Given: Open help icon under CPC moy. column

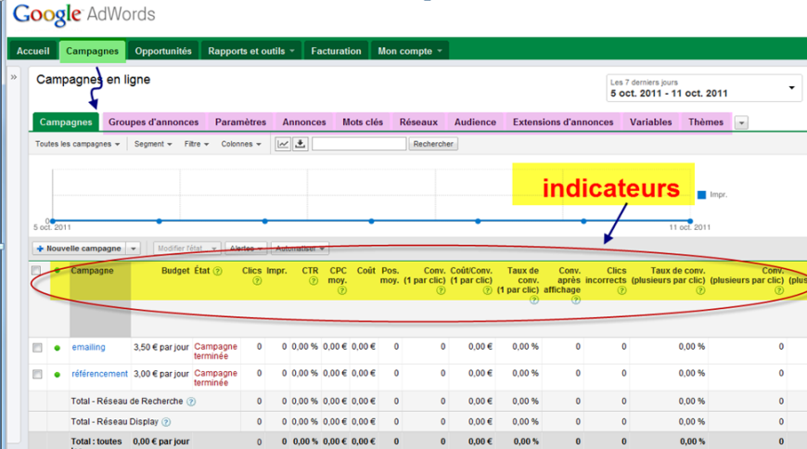Looking at the screenshot, I should pos(342,290).
